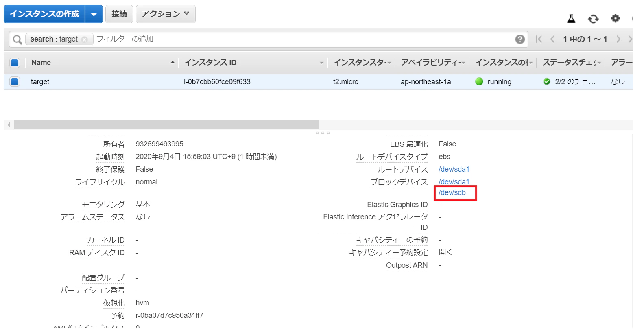Click the target name cell
The width and height of the screenshot is (633, 330).
tap(40, 82)
